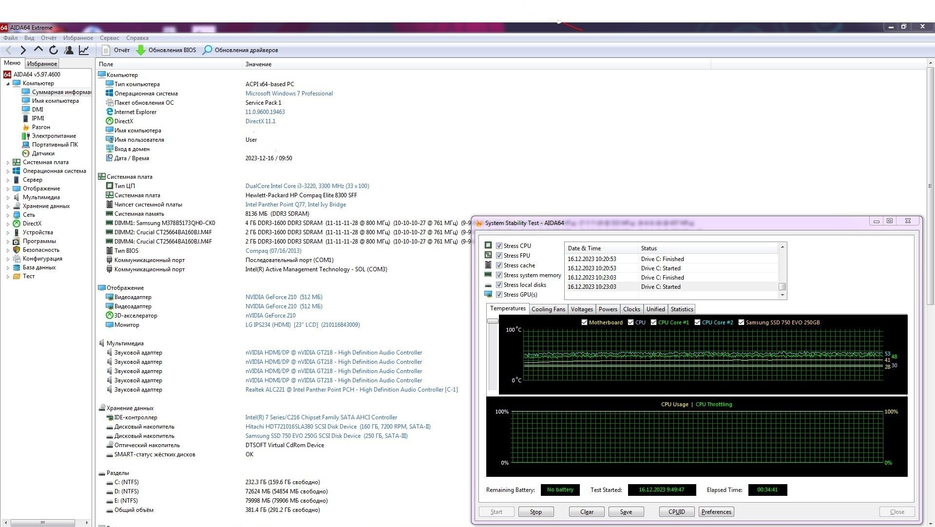The width and height of the screenshot is (935, 527).
Task: Uncheck the Motherboard temperature graph
Action: [x=584, y=322]
